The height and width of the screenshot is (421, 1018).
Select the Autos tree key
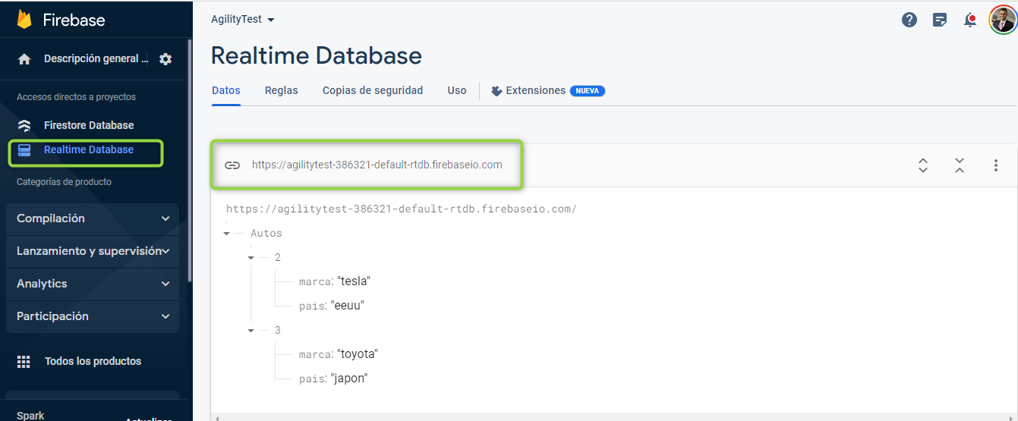click(266, 234)
